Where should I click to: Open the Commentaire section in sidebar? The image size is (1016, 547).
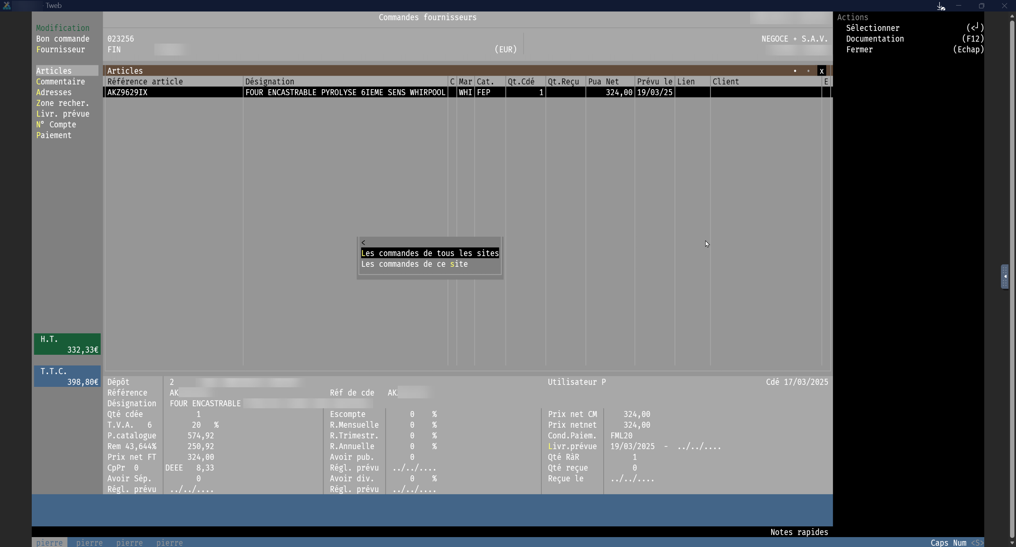tap(60, 82)
